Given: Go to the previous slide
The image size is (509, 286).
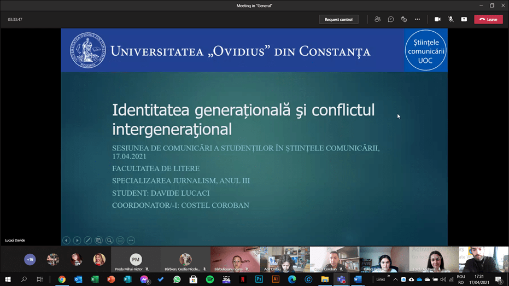Looking at the screenshot, I should tap(66, 240).
